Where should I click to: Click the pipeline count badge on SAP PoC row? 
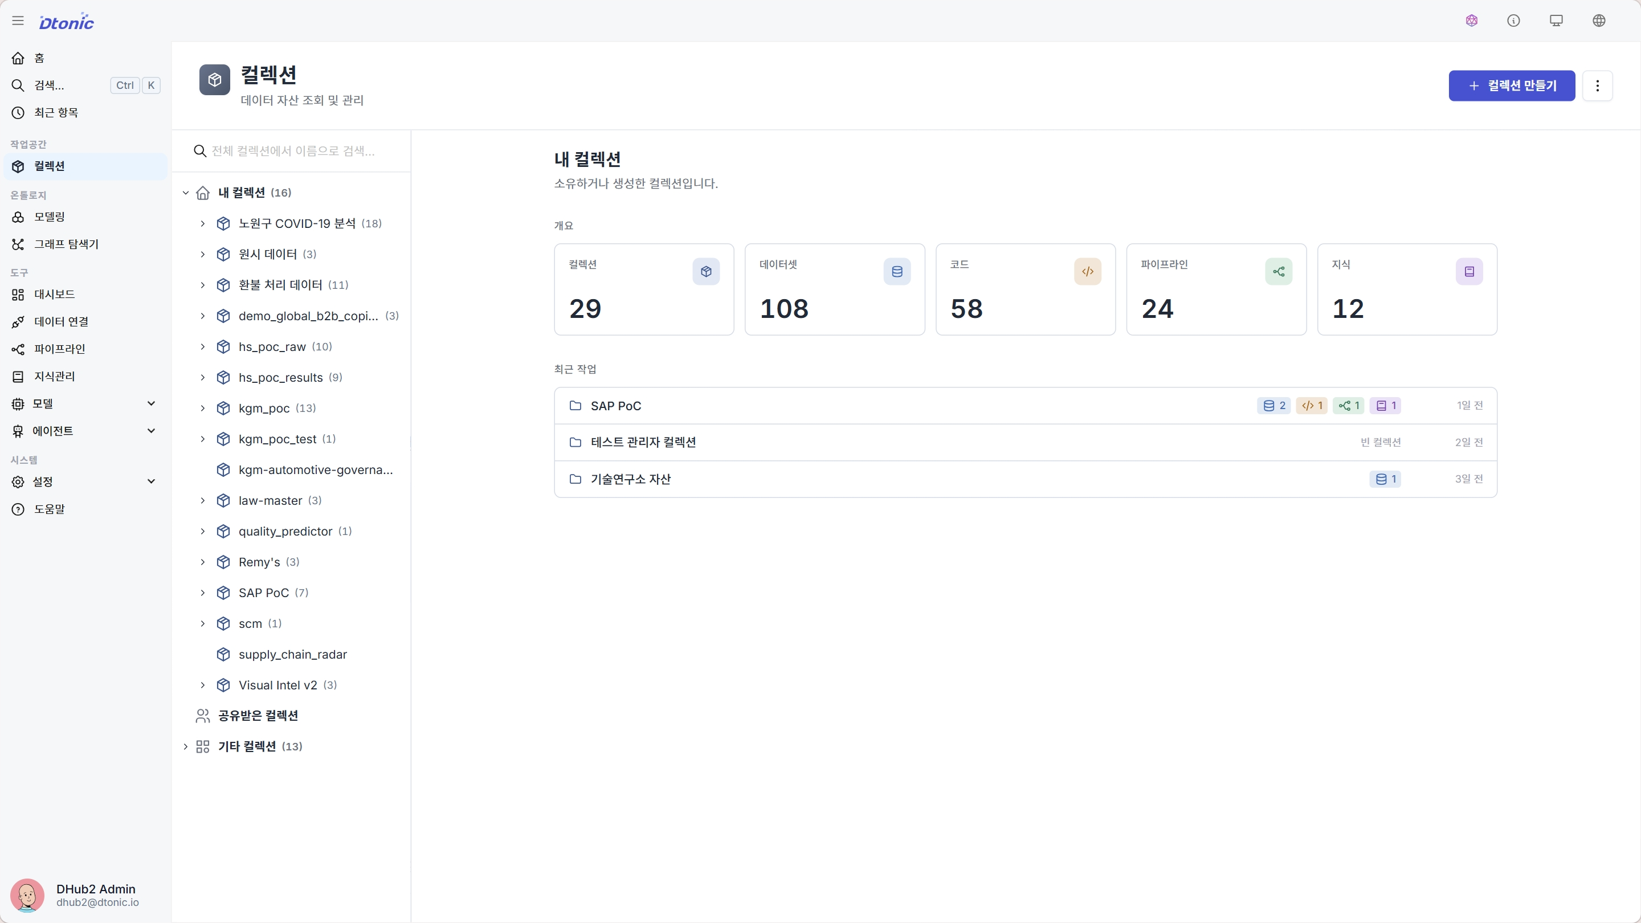coord(1349,406)
